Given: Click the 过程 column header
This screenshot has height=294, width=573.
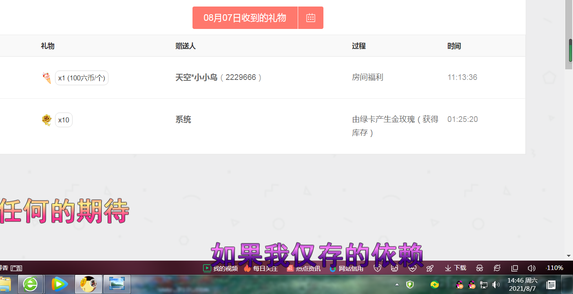Looking at the screenshot, I should coord(359,46).
